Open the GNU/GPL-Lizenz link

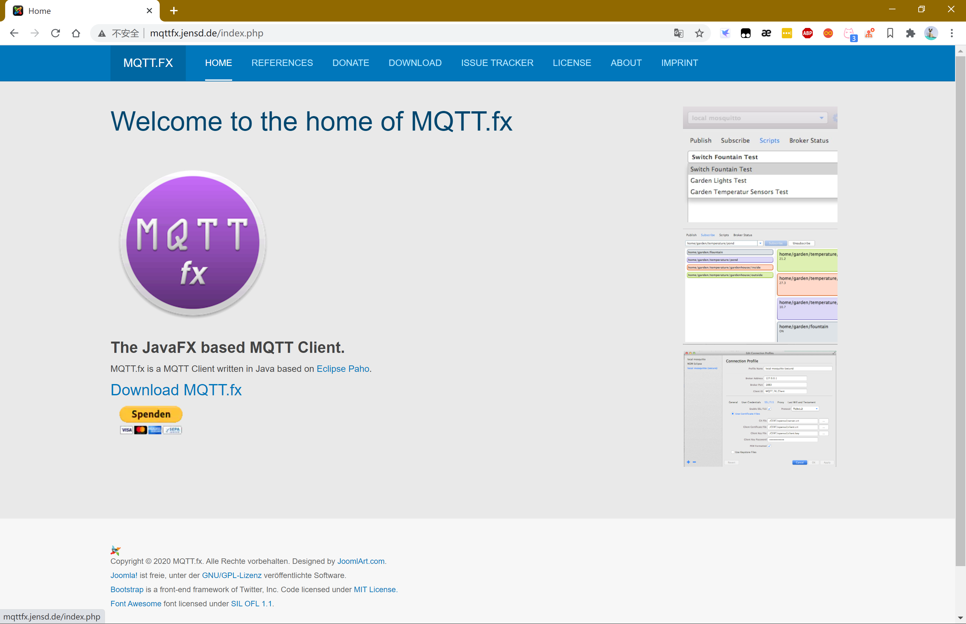point(232,575)
